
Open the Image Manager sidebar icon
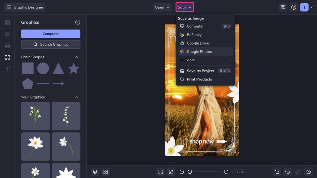(x=7, y=22)
